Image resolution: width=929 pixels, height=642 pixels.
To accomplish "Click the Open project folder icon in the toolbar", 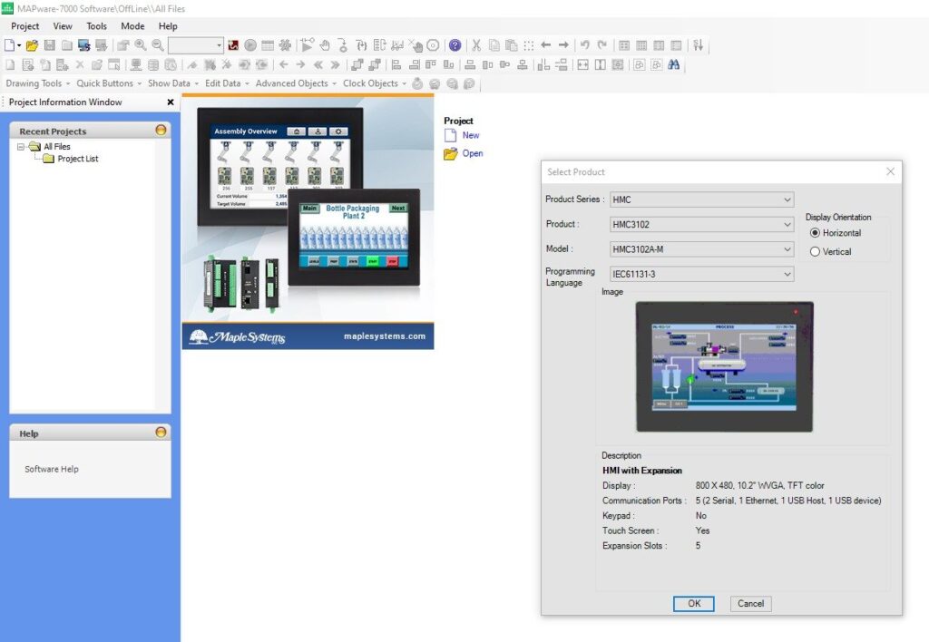I will 32,45.
